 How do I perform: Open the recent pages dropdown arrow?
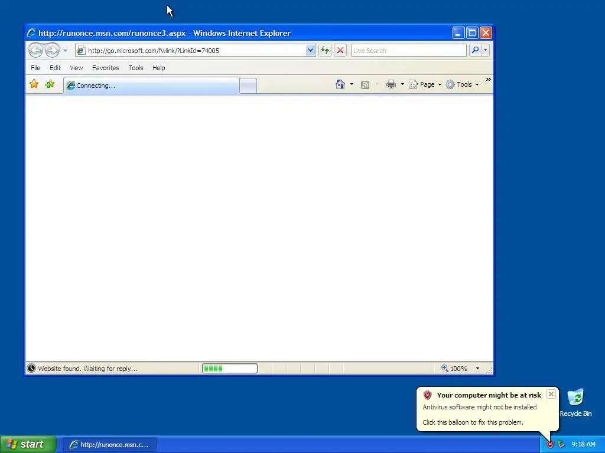coord(65,51)
